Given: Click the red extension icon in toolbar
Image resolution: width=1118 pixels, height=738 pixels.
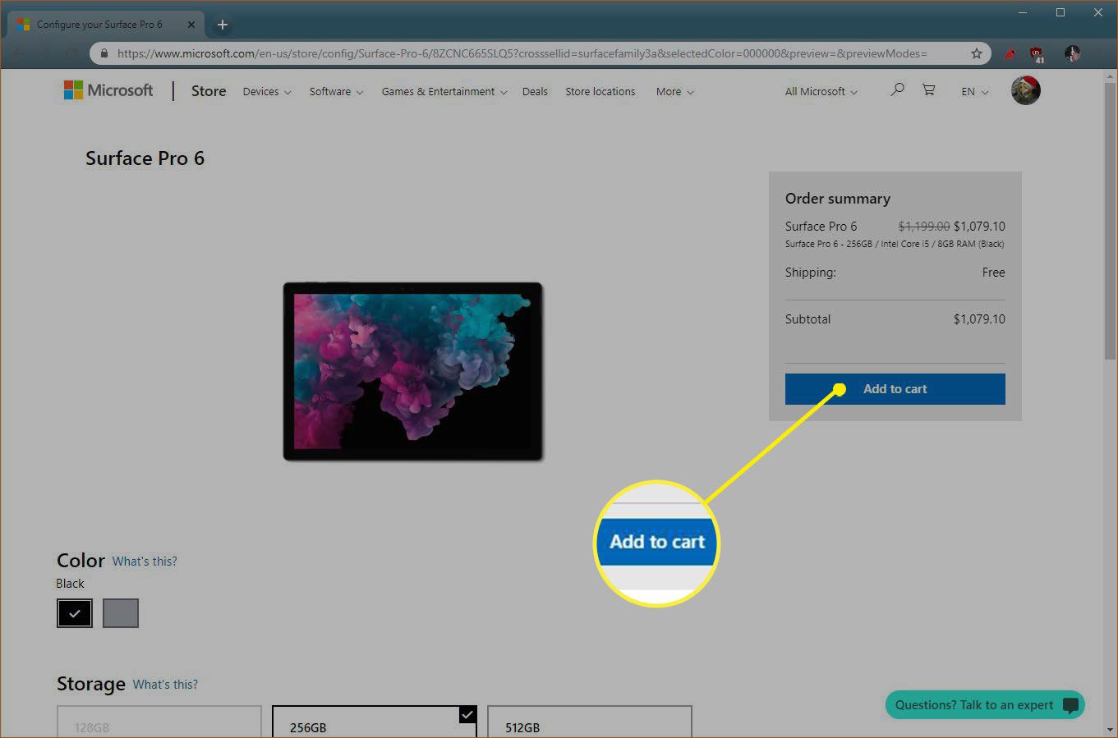Looking at the screenshot, I should coord(1010,53).
